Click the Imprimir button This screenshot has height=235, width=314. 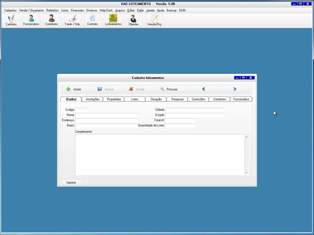[71, 182]
